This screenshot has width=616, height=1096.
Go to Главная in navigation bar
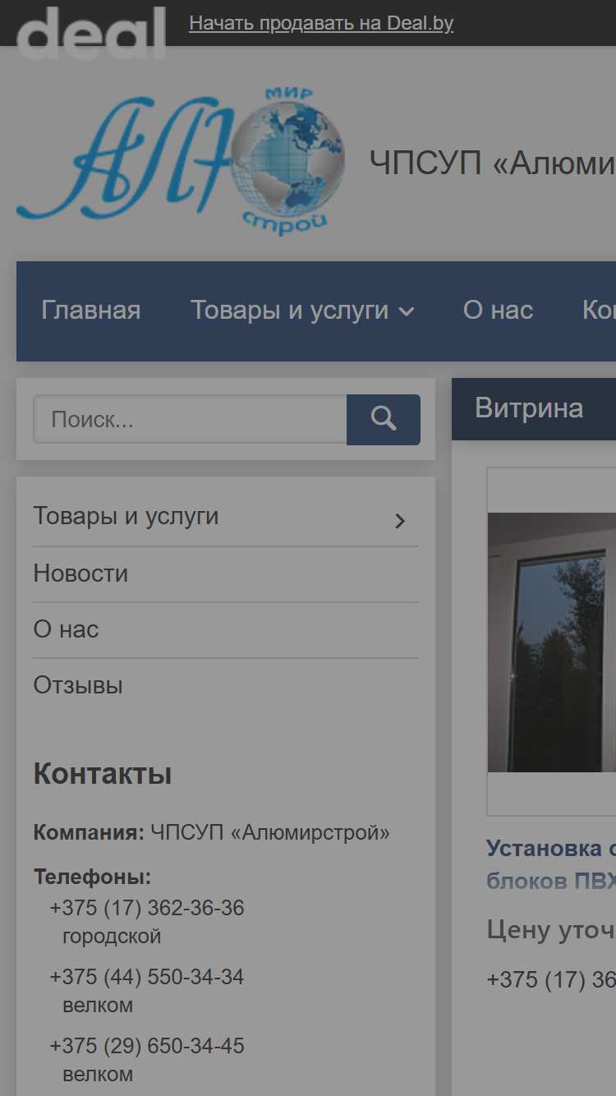pyautogui.click(x=91, y=311)
